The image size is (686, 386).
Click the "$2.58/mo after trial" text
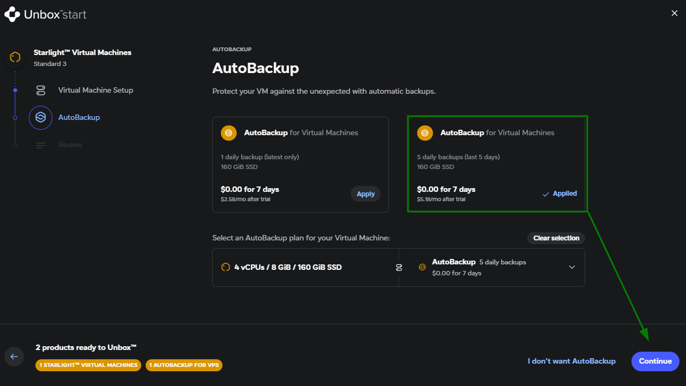[245, 200]
